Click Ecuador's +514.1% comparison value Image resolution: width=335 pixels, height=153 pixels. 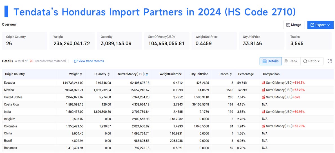point(299,83)
